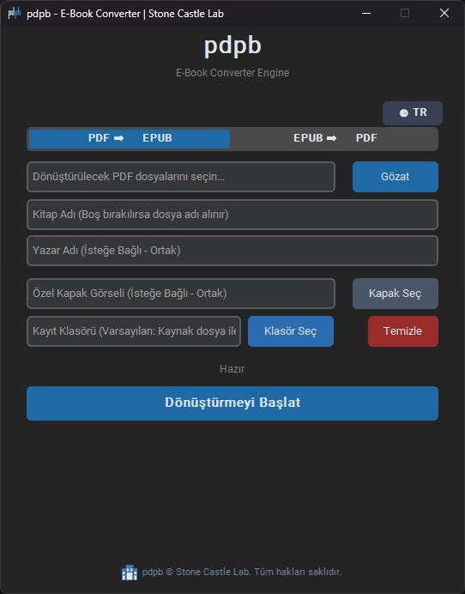Click the pdpb heading title
465x594 pixels.
[232, 45]
